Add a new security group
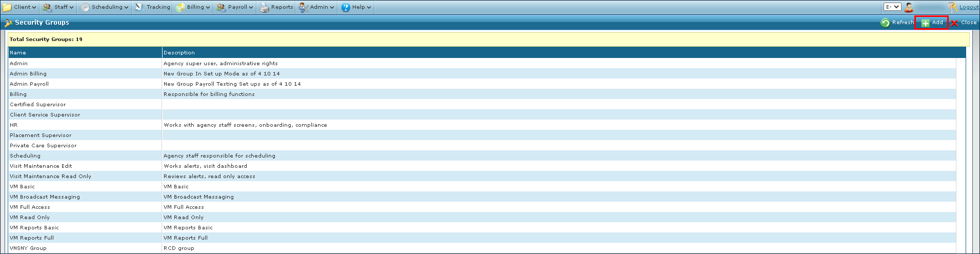 (932, 23)
